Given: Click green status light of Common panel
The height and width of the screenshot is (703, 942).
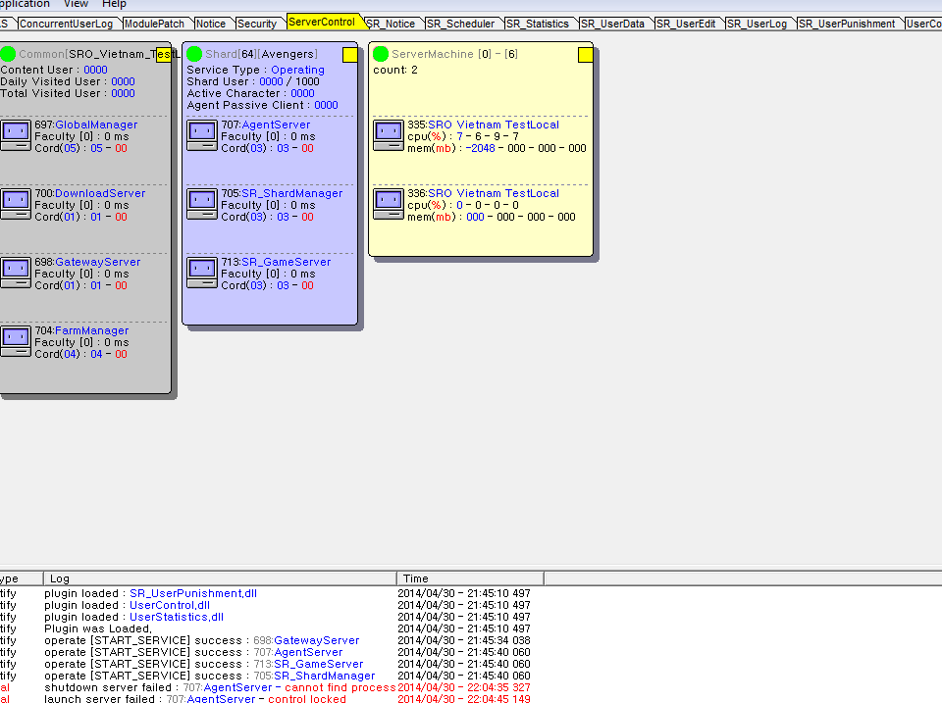Looking at the screenshot, I should click(x=8, y=54).
